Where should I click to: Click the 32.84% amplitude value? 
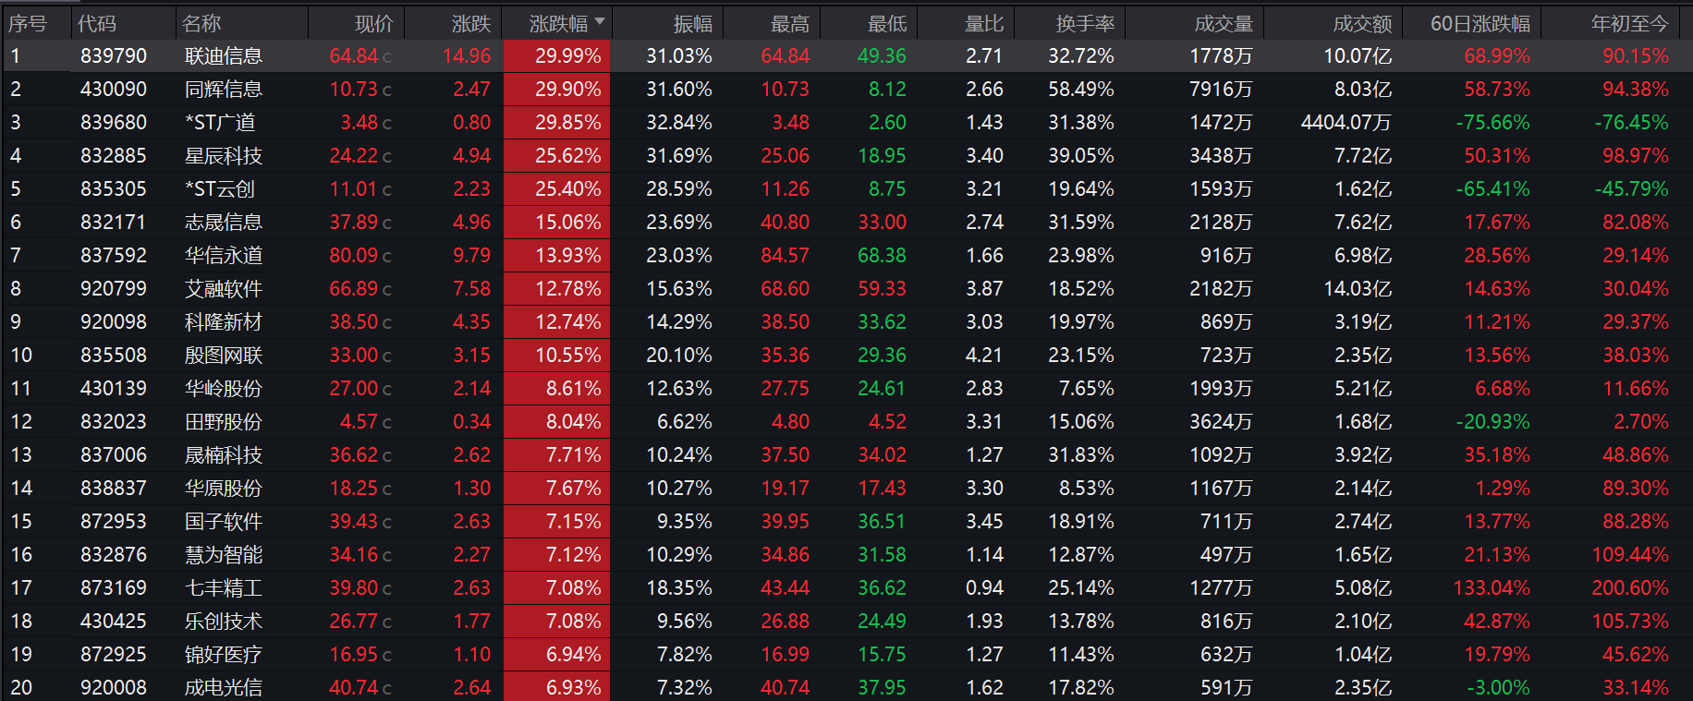tap(679, 123)
